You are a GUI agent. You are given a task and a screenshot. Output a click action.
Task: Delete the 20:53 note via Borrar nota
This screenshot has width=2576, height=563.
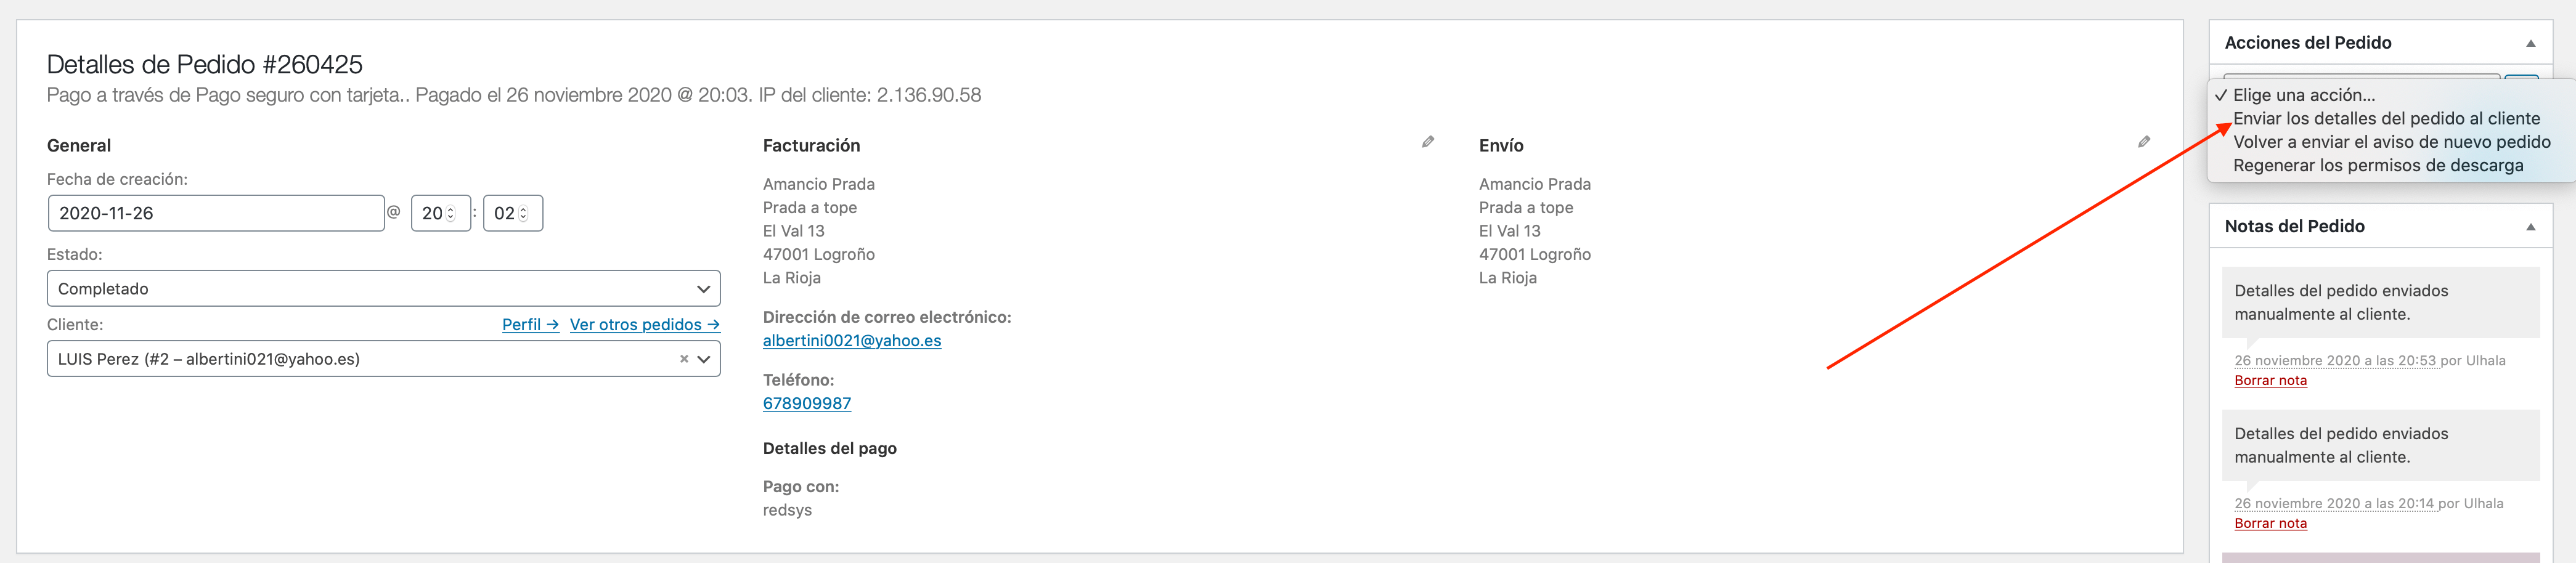click(x=2270, y=381)
